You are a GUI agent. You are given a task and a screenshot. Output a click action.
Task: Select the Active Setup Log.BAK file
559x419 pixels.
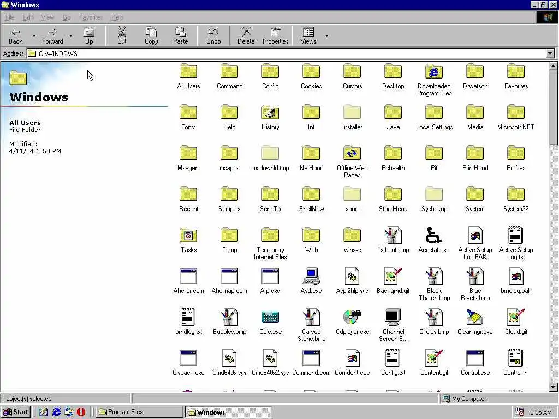475,243
